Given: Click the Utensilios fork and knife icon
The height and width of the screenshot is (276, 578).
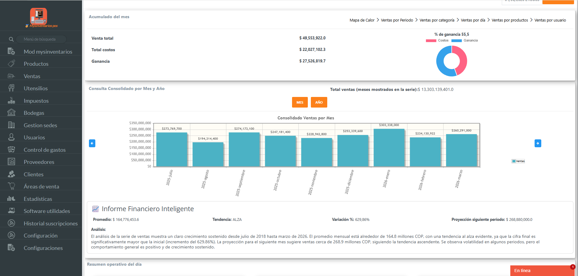Looking at the screenshot, I should (11, 88).
